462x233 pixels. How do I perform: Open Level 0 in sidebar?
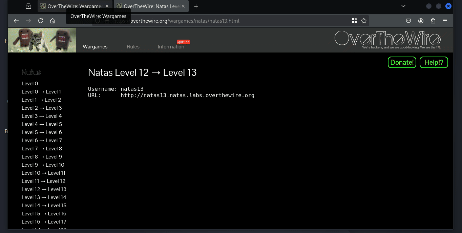tap(30, 84)
